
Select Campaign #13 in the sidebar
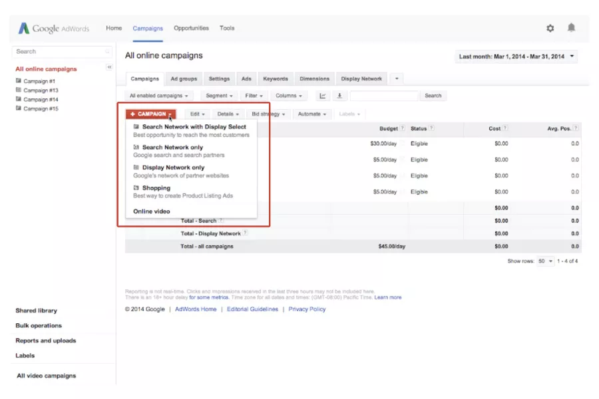pos(42,90)
